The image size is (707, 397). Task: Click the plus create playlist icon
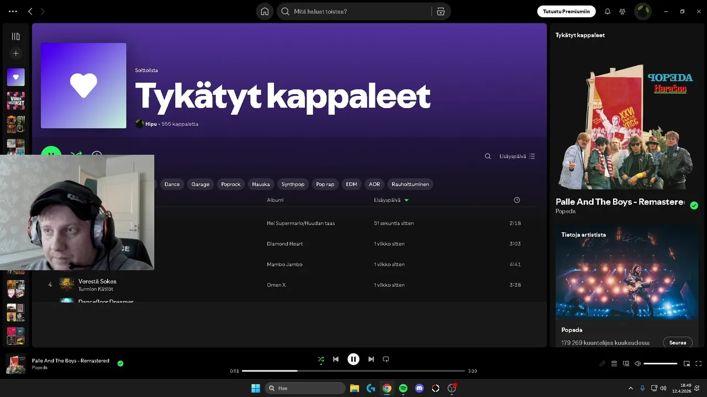pos(15,53)
